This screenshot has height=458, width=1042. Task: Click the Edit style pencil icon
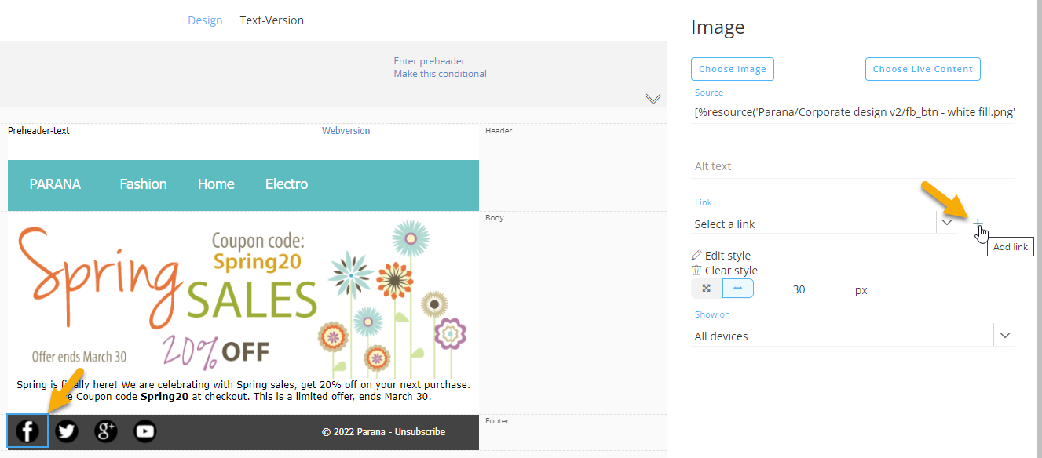click(696, 256)
